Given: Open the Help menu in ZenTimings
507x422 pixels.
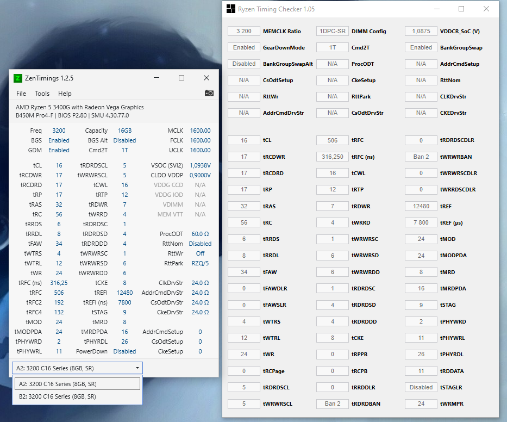Looking at the screenshot, I should point(65,94).
